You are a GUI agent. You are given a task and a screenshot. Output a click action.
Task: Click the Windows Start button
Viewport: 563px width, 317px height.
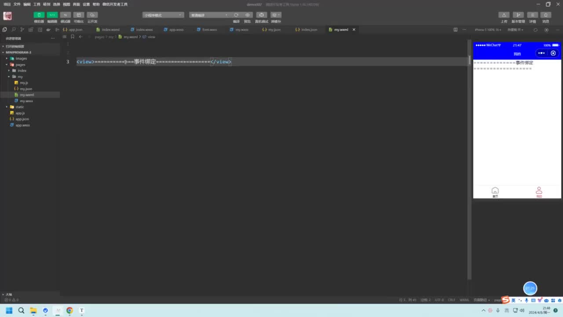tap(9, 310)
